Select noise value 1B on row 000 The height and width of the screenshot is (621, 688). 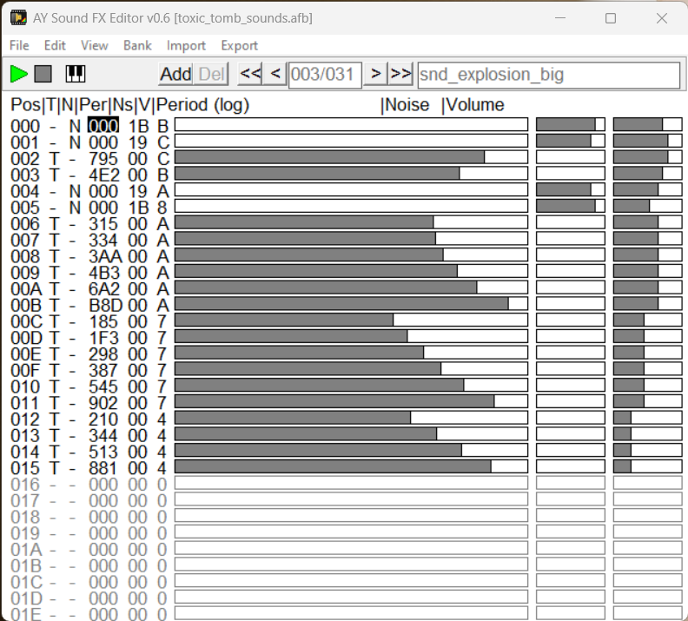[x=139, y=127]
